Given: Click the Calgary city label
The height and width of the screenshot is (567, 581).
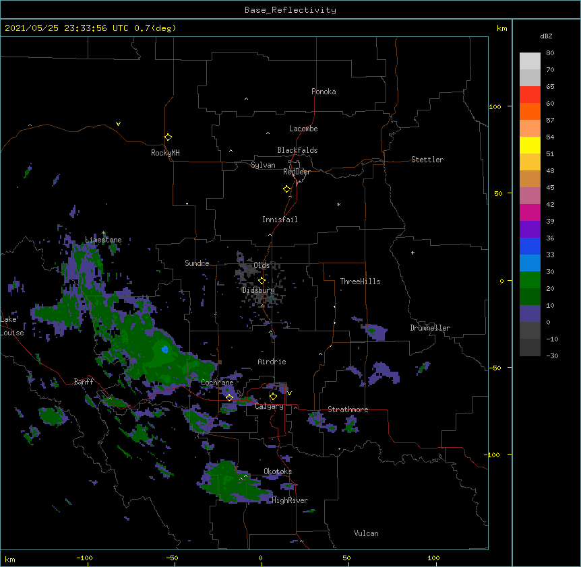Looking at the screenshot, I should tap(270, 406).
